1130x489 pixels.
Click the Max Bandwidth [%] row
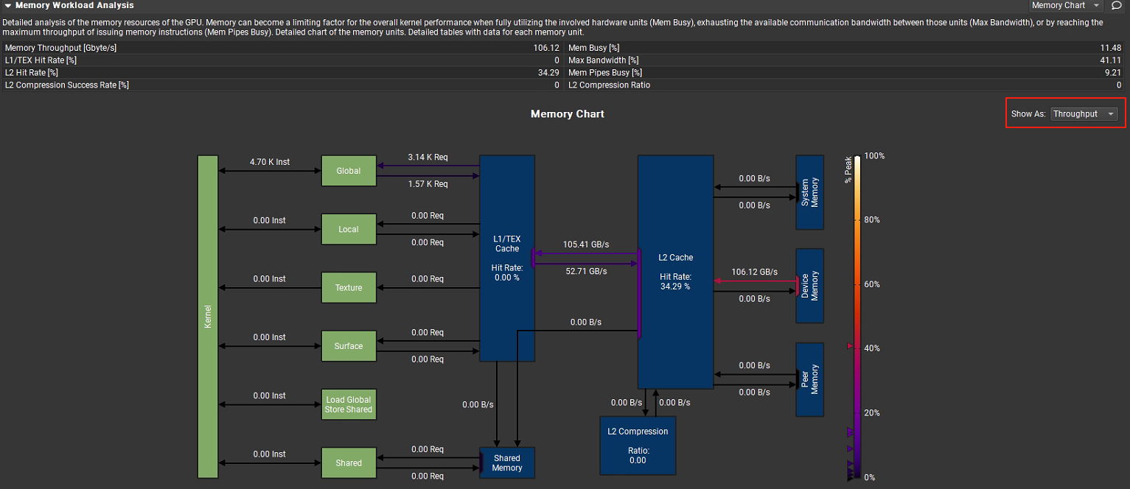coord(845,60)
